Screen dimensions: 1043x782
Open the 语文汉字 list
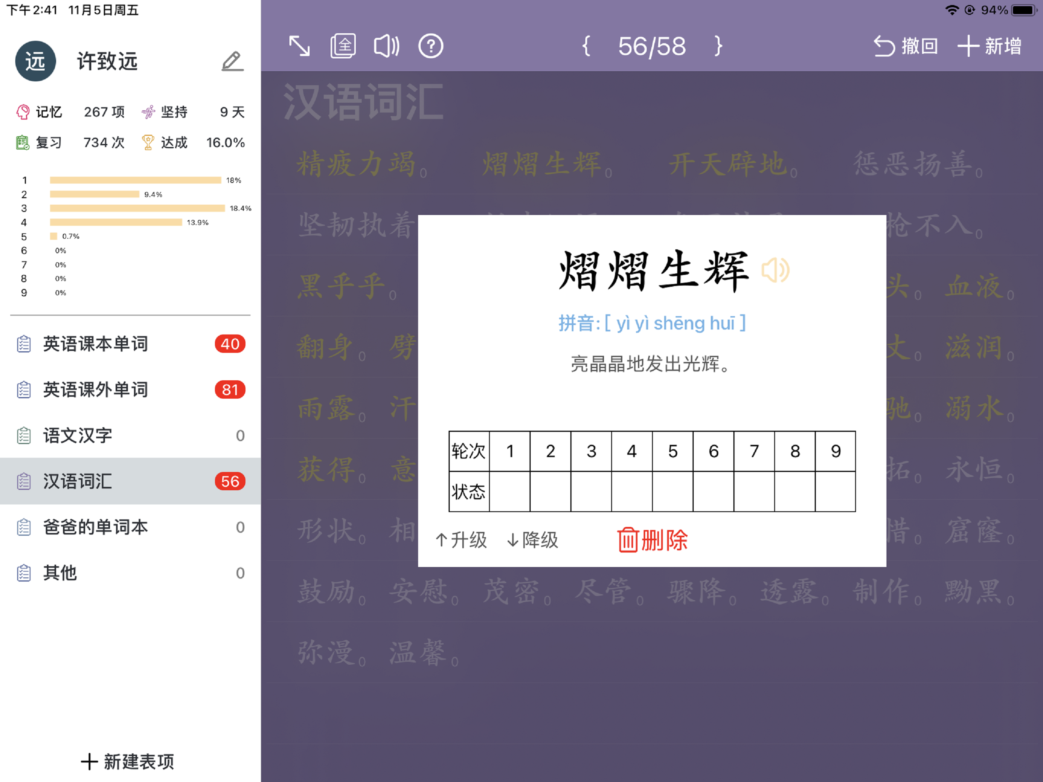coord(130,435)
